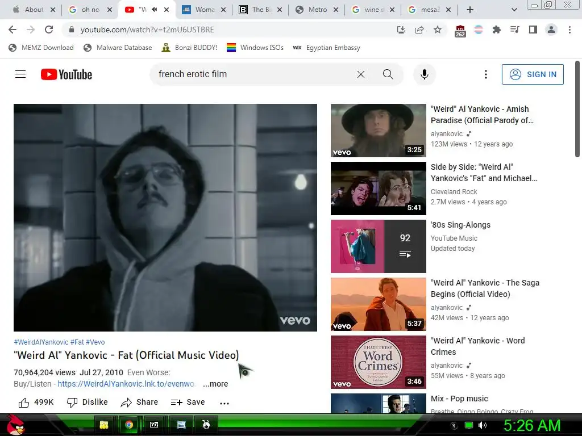Run search with the magnifier button
This screenshot has height=436, width=582.
pyautogui.click(x=388, y=74)
